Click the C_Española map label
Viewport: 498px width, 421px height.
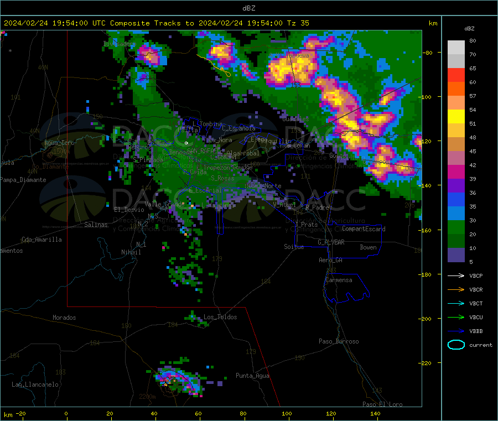click(238, 128)
